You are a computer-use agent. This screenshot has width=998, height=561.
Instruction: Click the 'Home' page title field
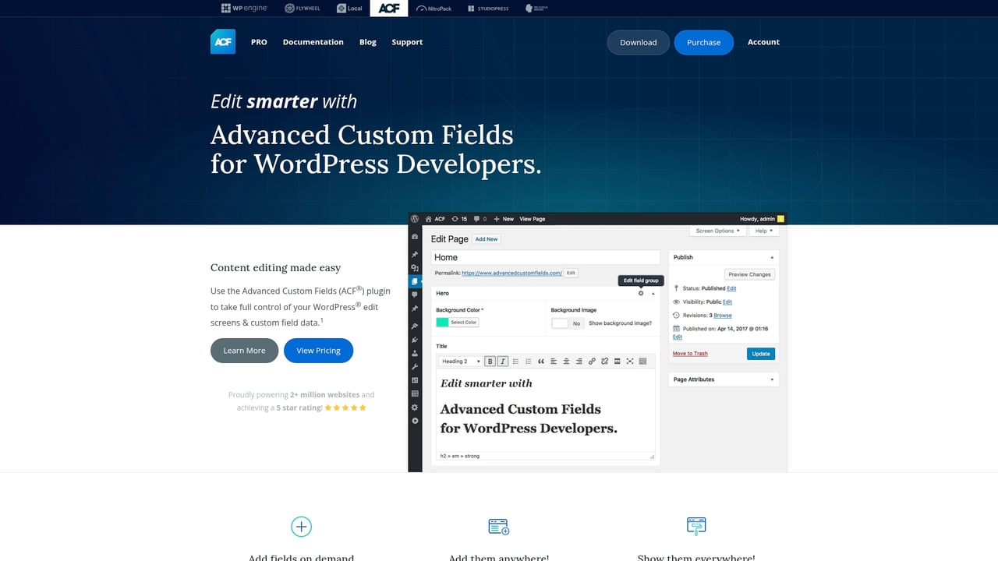point(546,257)
